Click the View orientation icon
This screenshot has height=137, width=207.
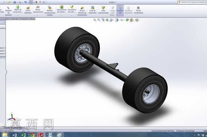point(111,20)
